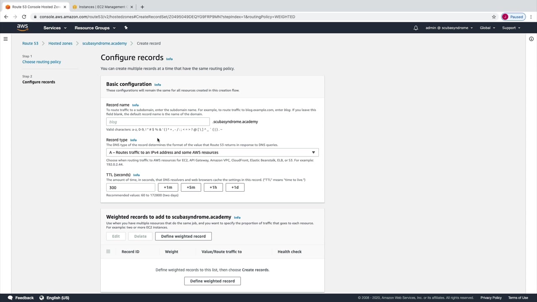Open a new browser tab with plus icon
The height and width of the screenshot is (302, 537).
click(x=142, y=7)
